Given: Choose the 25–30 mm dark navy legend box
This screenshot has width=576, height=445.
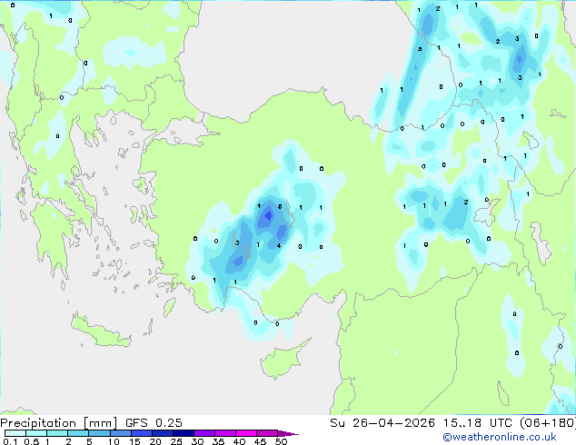Looking at the screenshot, I should point(184,433).
